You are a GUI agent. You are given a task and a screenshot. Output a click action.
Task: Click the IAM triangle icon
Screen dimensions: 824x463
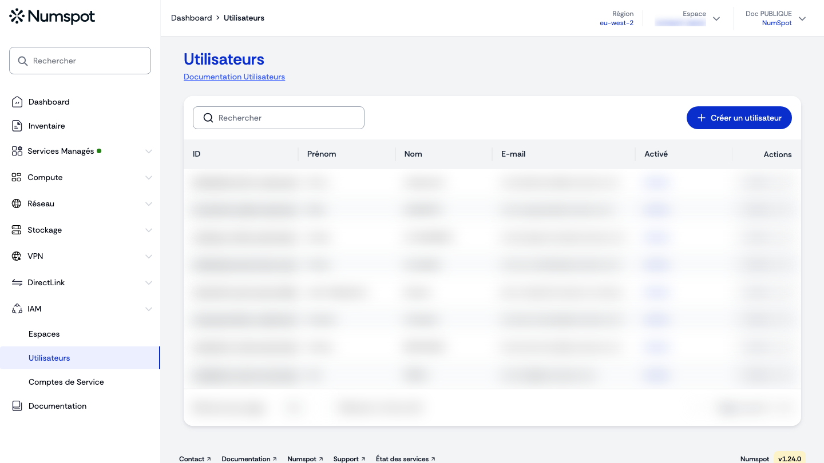click(17, 309)
